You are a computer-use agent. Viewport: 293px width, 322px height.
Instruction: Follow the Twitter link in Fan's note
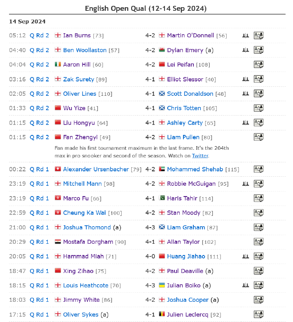(200, 156)
